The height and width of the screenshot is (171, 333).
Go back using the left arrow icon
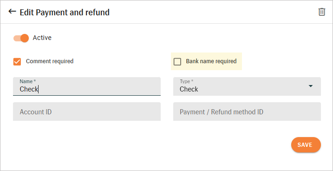click(x=12, y=12)
